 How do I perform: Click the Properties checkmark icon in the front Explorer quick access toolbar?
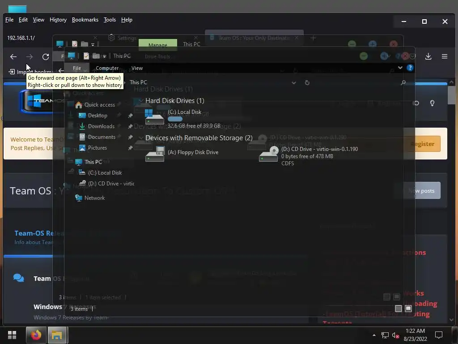[86, 56]
